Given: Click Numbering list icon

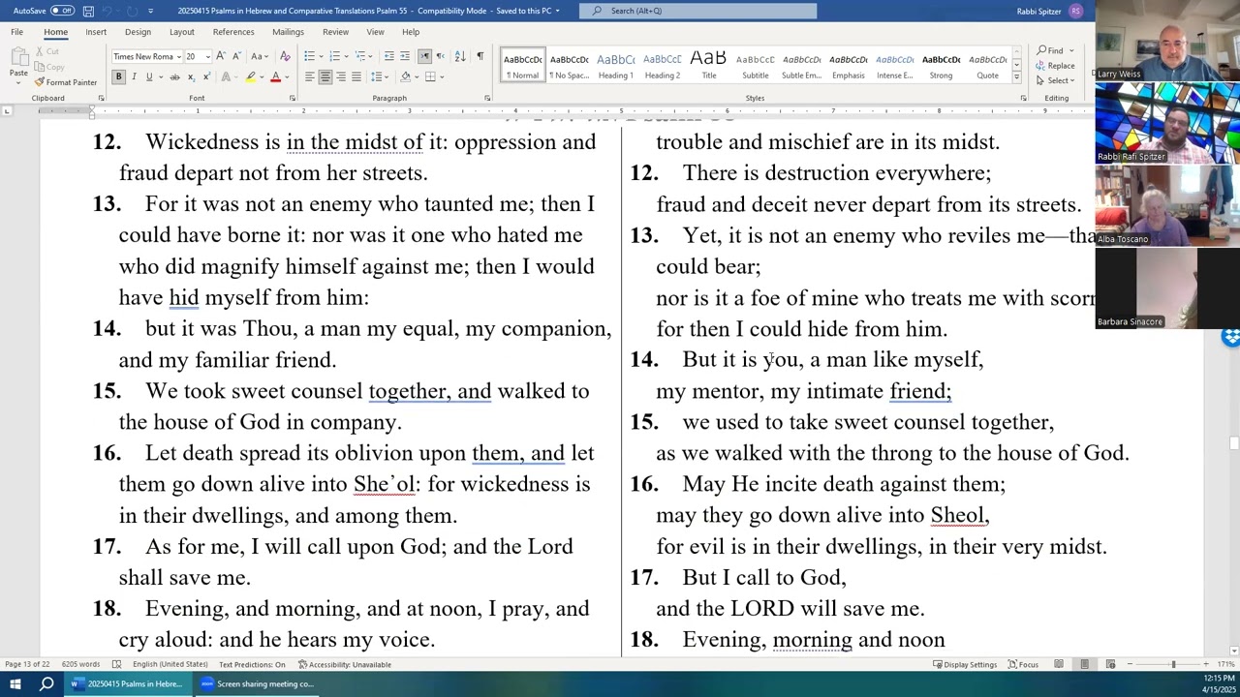Looking at the screenshot, I should [x=334, y=56].
